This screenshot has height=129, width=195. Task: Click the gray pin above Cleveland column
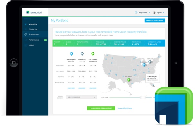[82, 54]
